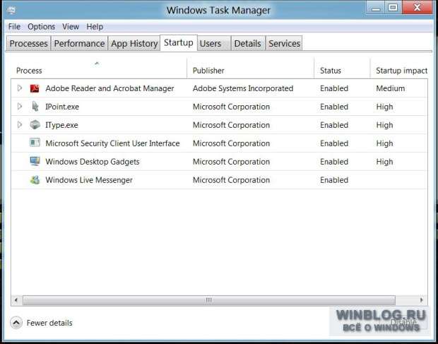Image resolution: width=438 pixels, height=344 pixels.
Task: Click the Windows Desktop Gadgets monitor icon
Action: (x=35, y=161)
